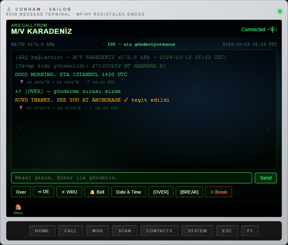This screenshot has height=245, width=288.
Task: Insert DE identification with ⇨ DE
Action: point(44,192)
